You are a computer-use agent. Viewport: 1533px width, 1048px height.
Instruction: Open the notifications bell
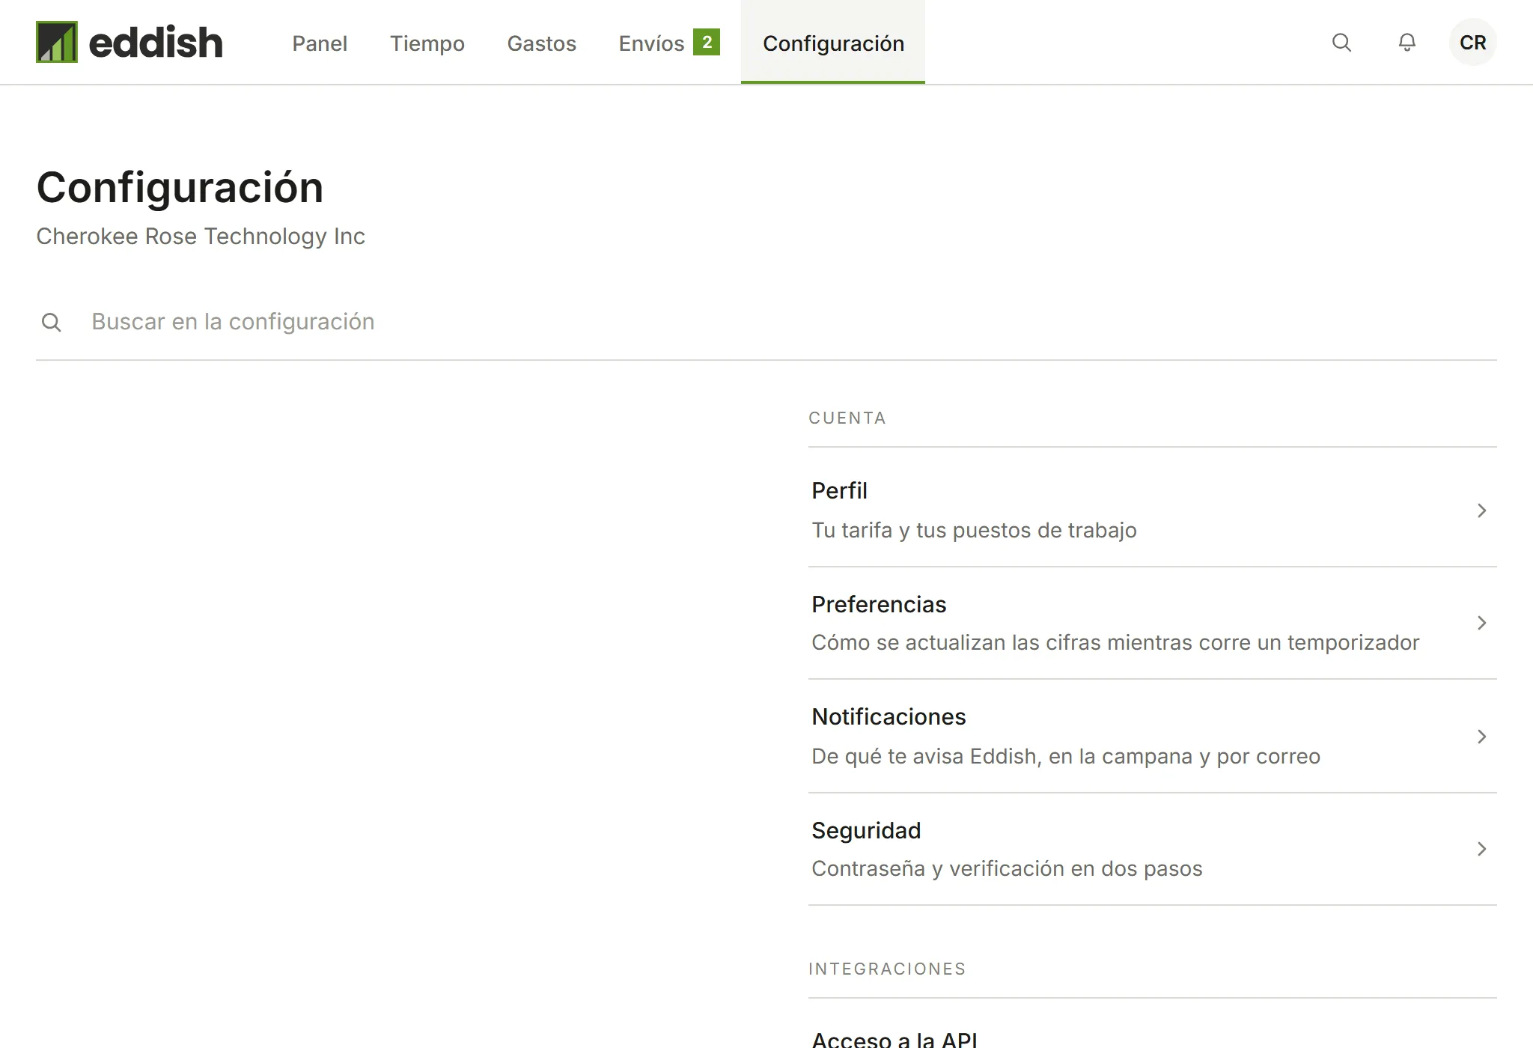pyautogui.click(x=1407, y=43)
